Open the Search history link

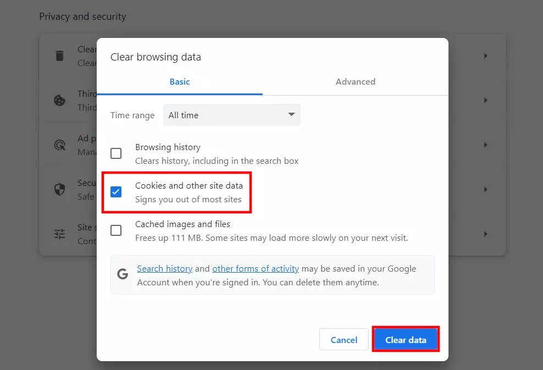pyautogui.click(x=164, y=268)
